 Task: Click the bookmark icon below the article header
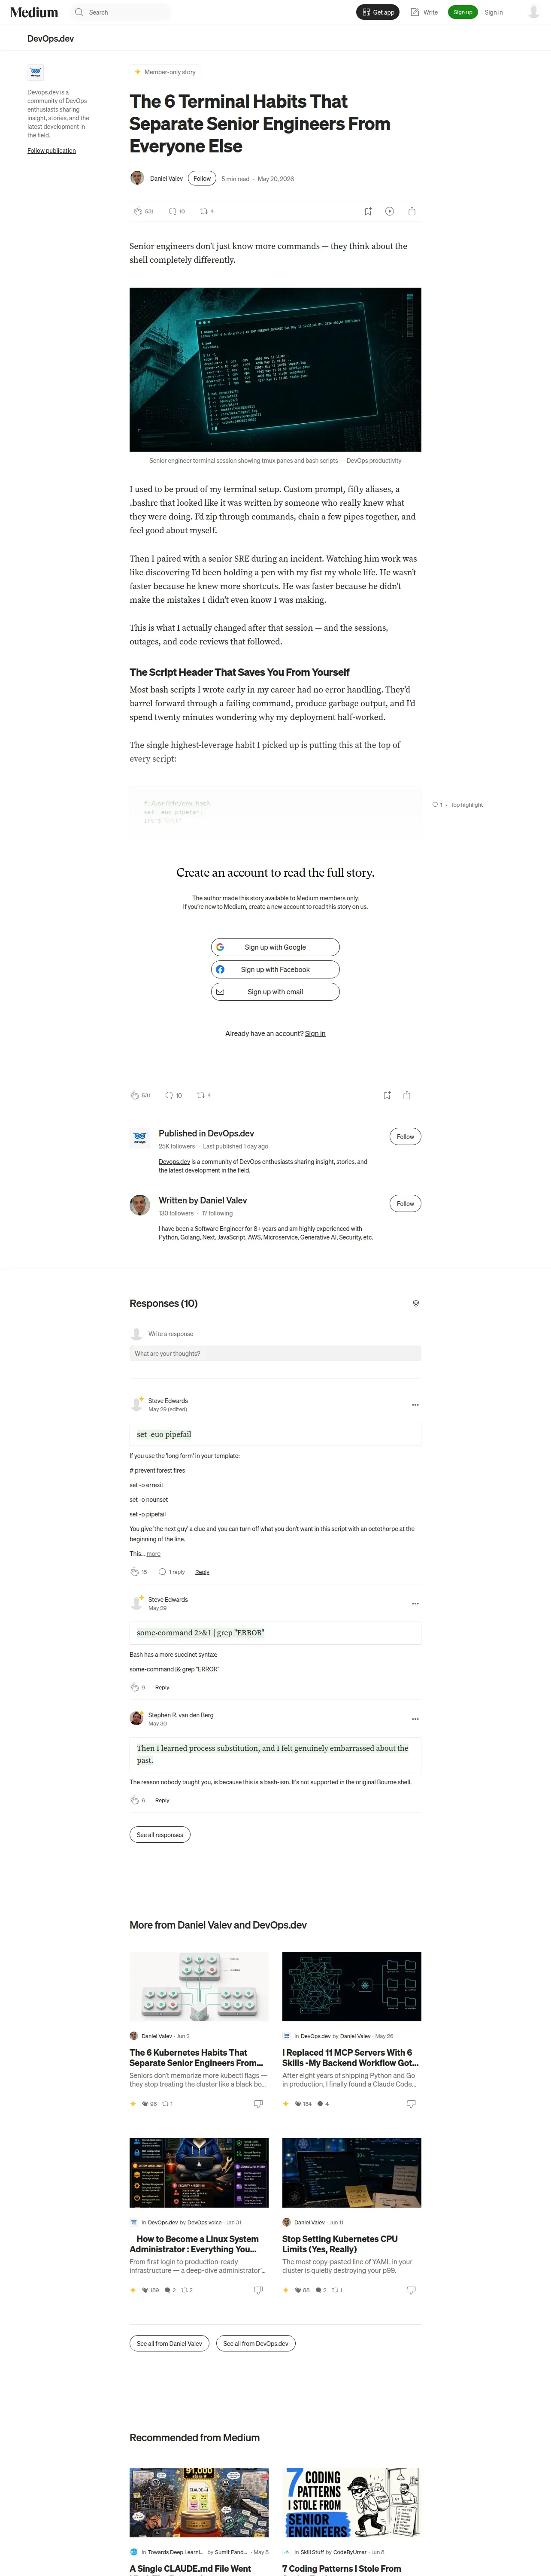click(x=368, y=211)
